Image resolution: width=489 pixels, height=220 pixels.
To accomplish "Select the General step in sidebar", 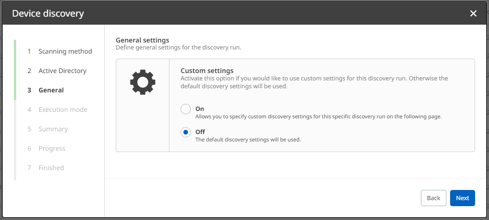I will click(51, 90).
